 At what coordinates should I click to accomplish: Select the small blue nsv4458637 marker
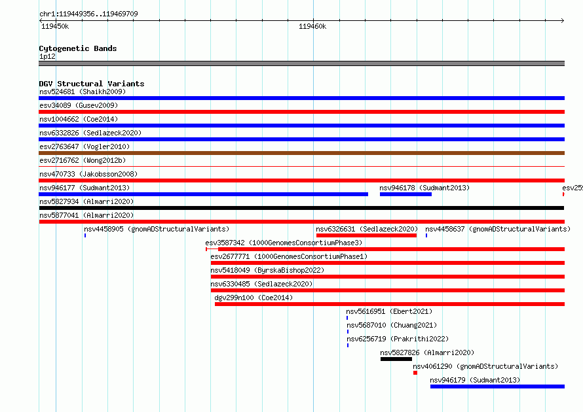coord(426,235)
